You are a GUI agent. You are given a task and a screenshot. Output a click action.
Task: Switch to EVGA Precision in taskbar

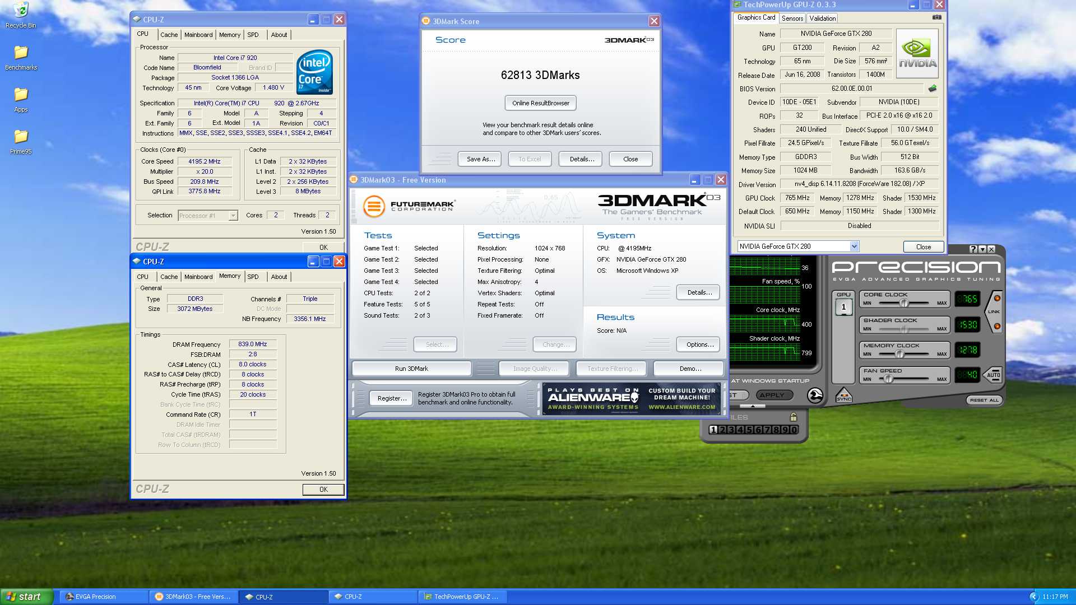click(104, 597)
